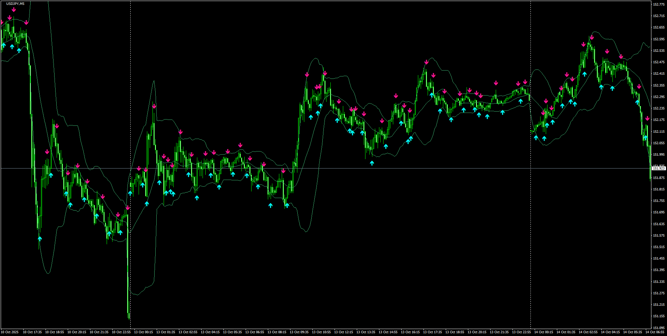The height and width of the screenshot is (336, 667).
Task: Click the 10 Oct 2025 date label on the time axis
Action: click(x=10, y=332)
